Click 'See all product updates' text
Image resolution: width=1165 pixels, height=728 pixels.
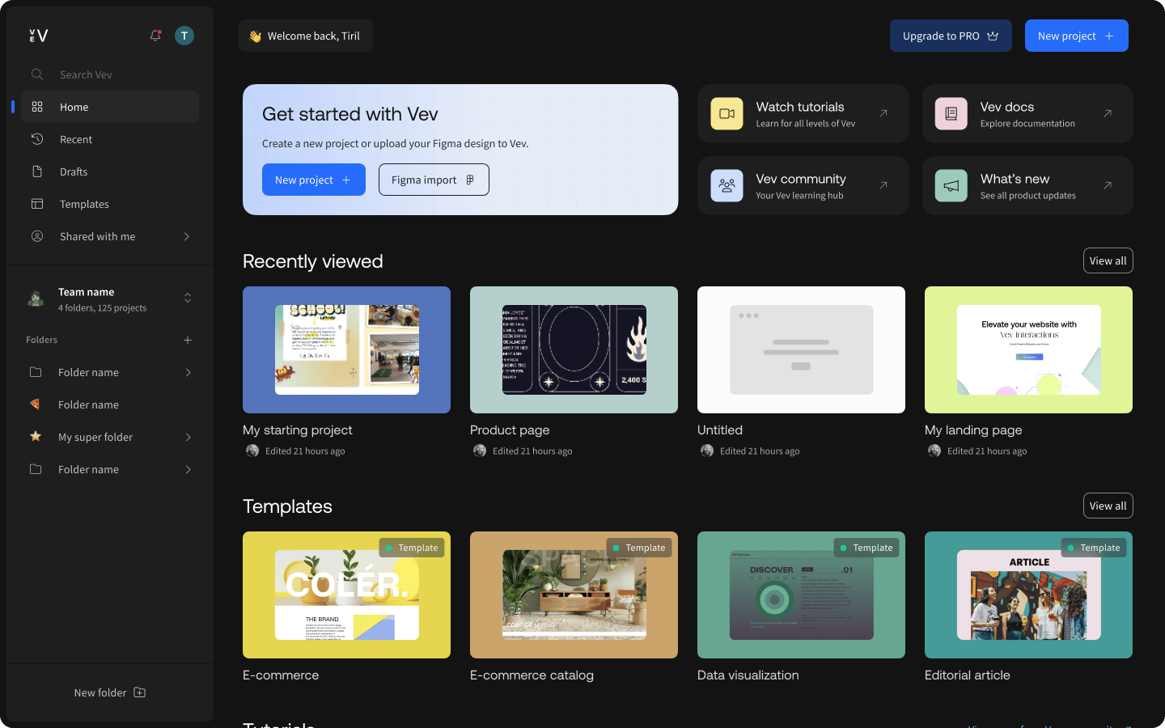pos(1027,196)
